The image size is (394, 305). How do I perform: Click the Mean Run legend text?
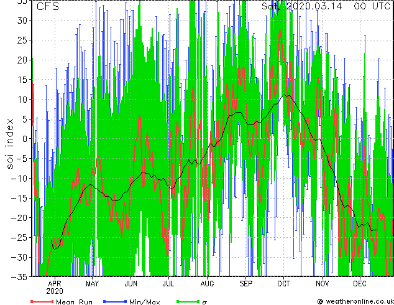point(74,302)
